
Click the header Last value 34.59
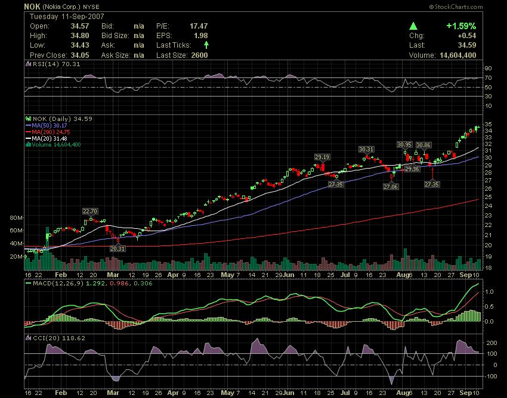(467, 45)
